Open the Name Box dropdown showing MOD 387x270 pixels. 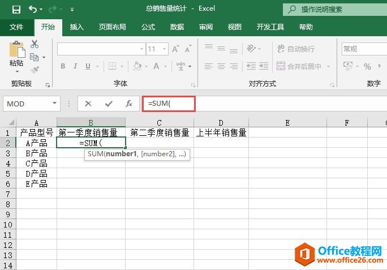[54, 104]
